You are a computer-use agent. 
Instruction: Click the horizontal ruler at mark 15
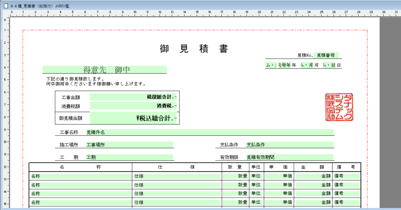(197, 13)
